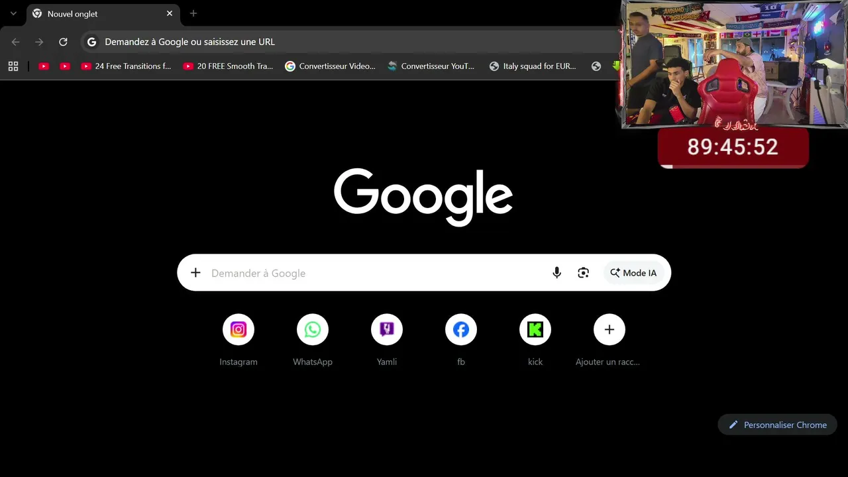Viewport: 848px width, 477px height.
Task: Open the unlabeled globe bookmark
Action: click(596, 66)
